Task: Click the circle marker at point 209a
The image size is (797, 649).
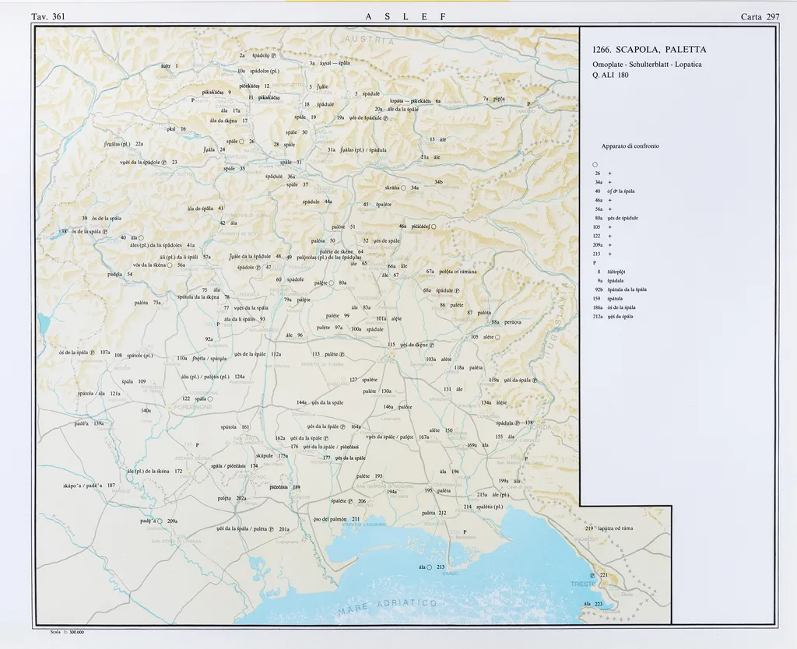Action: pos(160,521)
